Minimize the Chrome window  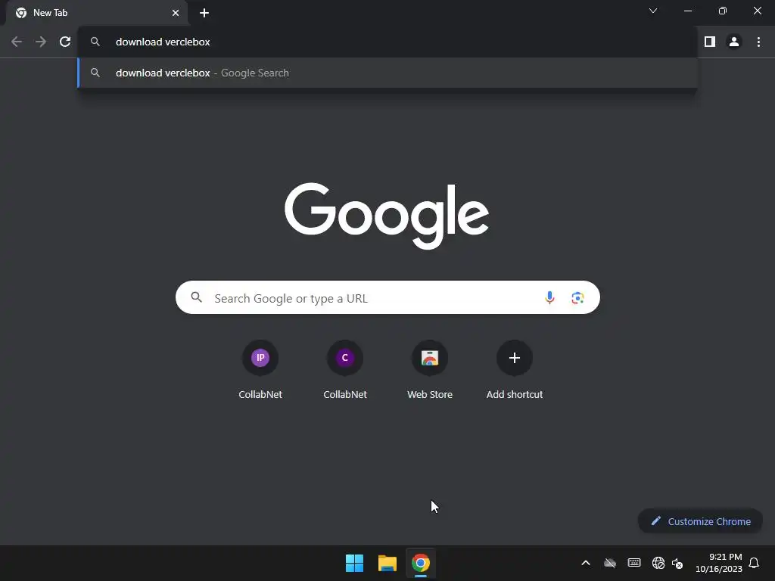click(x=688, y=11)
